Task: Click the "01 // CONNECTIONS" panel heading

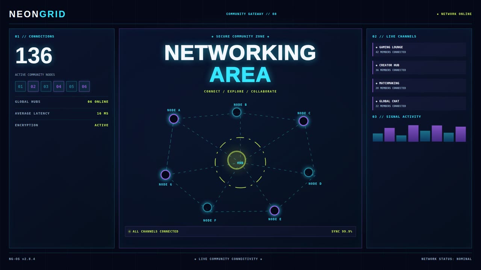Action: (35, 36)
